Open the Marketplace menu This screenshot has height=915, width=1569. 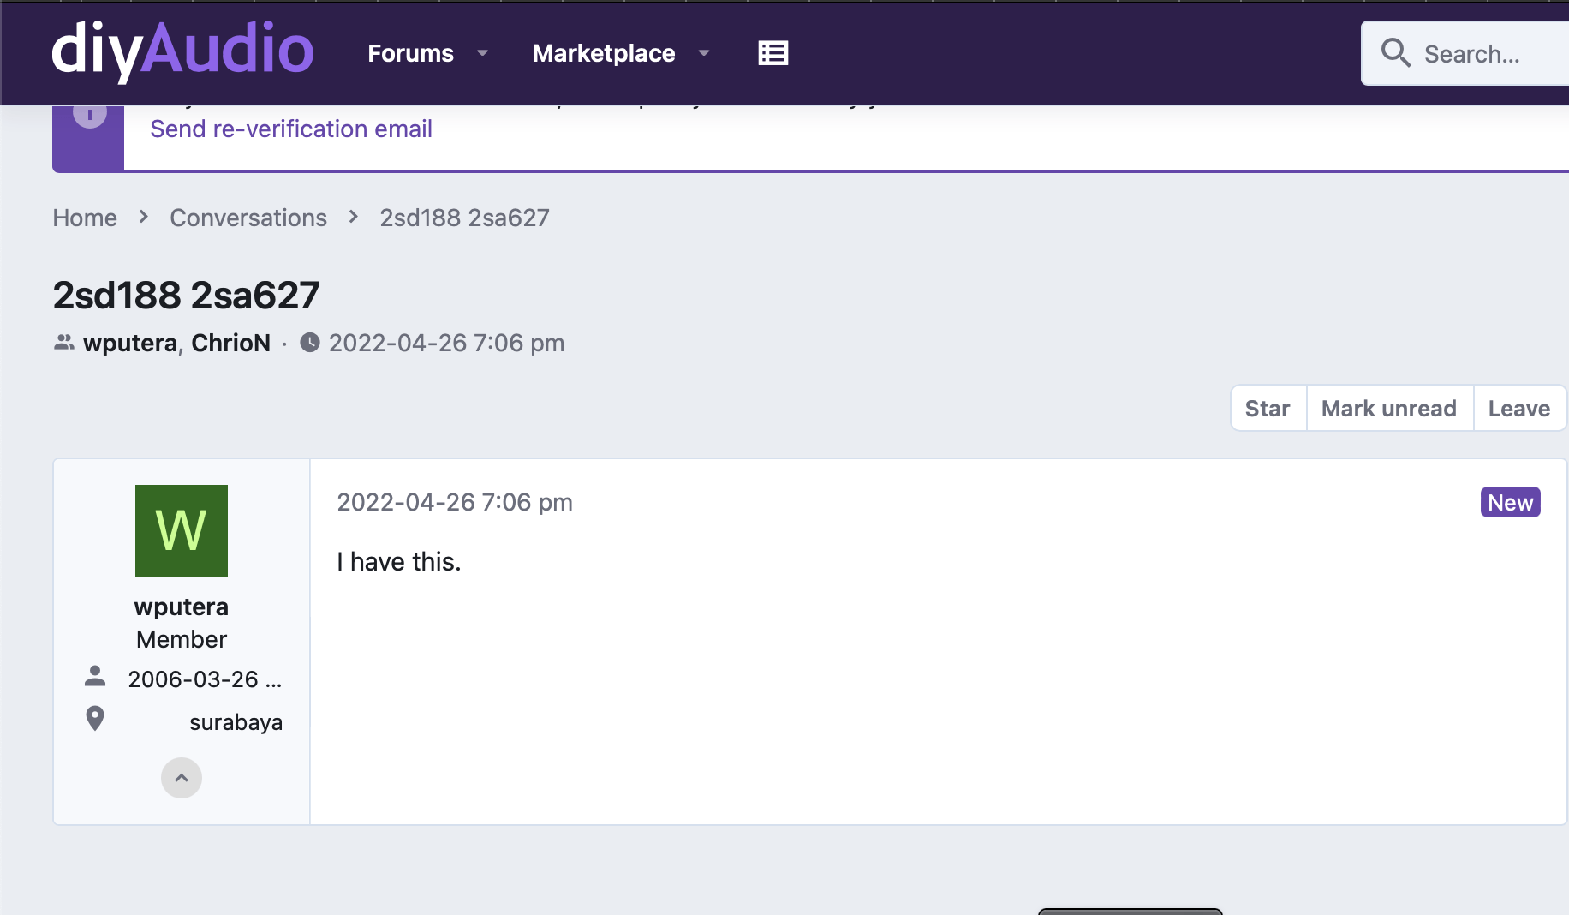pyautogui.click(x=604, y=53)
